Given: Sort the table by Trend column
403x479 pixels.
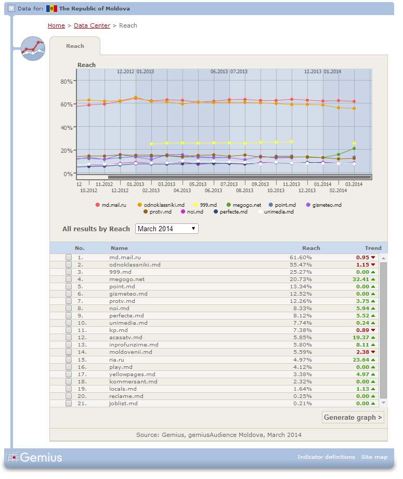Looking at the screenshot, I should [x=373, y=248].
